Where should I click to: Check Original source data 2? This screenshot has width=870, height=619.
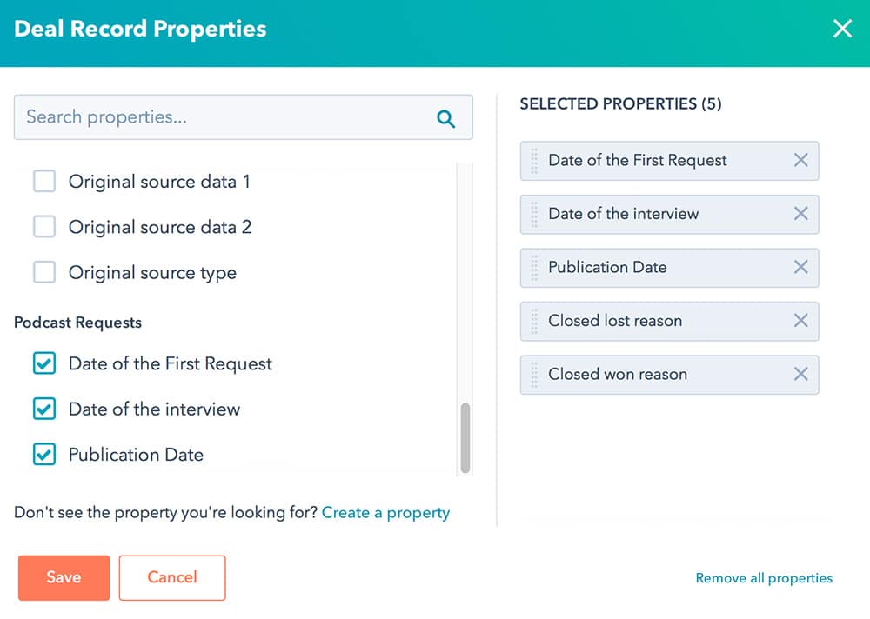[x=44, y=227]
